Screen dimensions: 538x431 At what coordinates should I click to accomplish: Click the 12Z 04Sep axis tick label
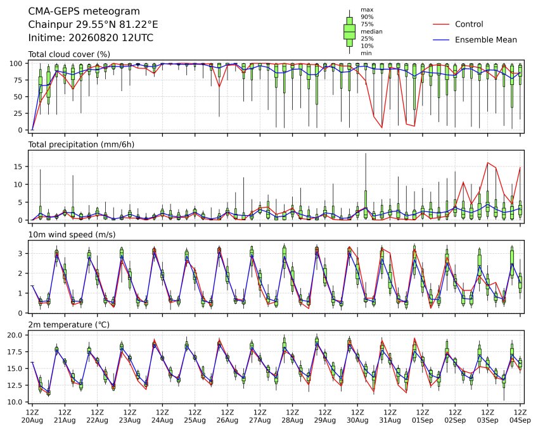[x=520, y=416]
